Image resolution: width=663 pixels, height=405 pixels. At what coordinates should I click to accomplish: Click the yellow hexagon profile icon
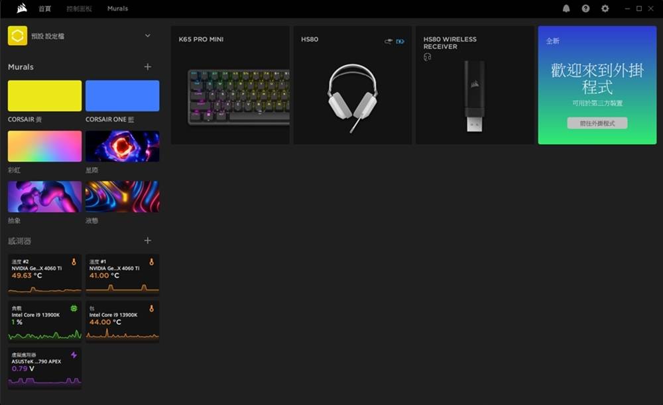click(17, 36)
